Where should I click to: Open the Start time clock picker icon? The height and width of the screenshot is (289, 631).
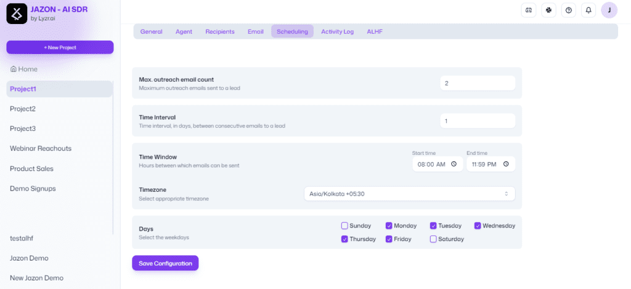(454, 164)
